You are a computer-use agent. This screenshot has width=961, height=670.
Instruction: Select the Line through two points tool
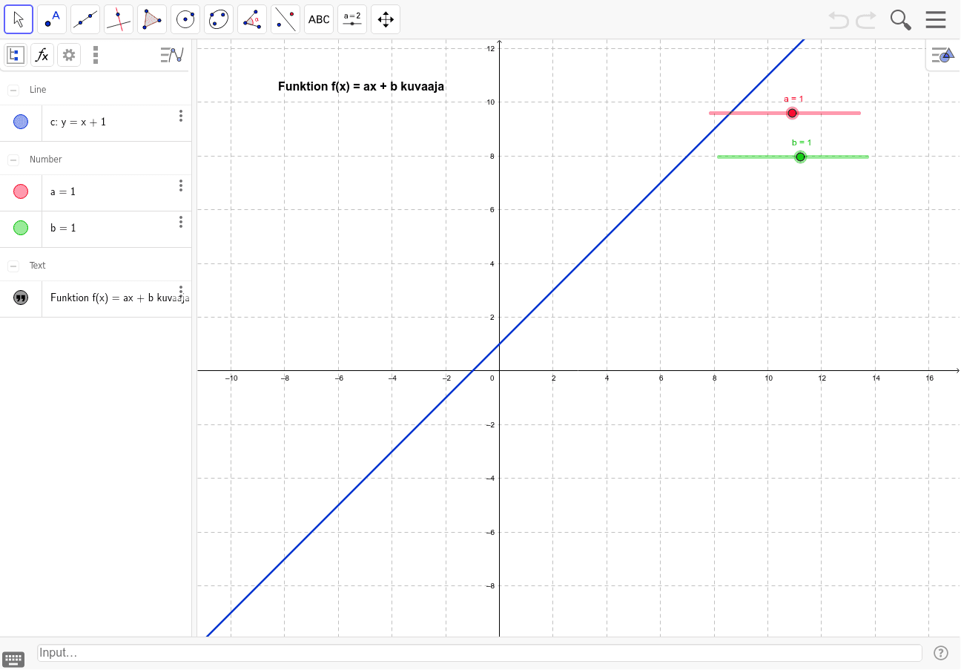point(85,19)
